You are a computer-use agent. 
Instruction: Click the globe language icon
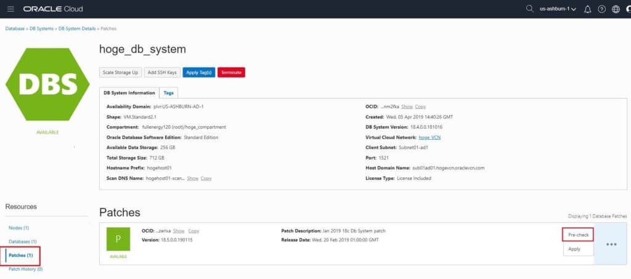(616, 9)
